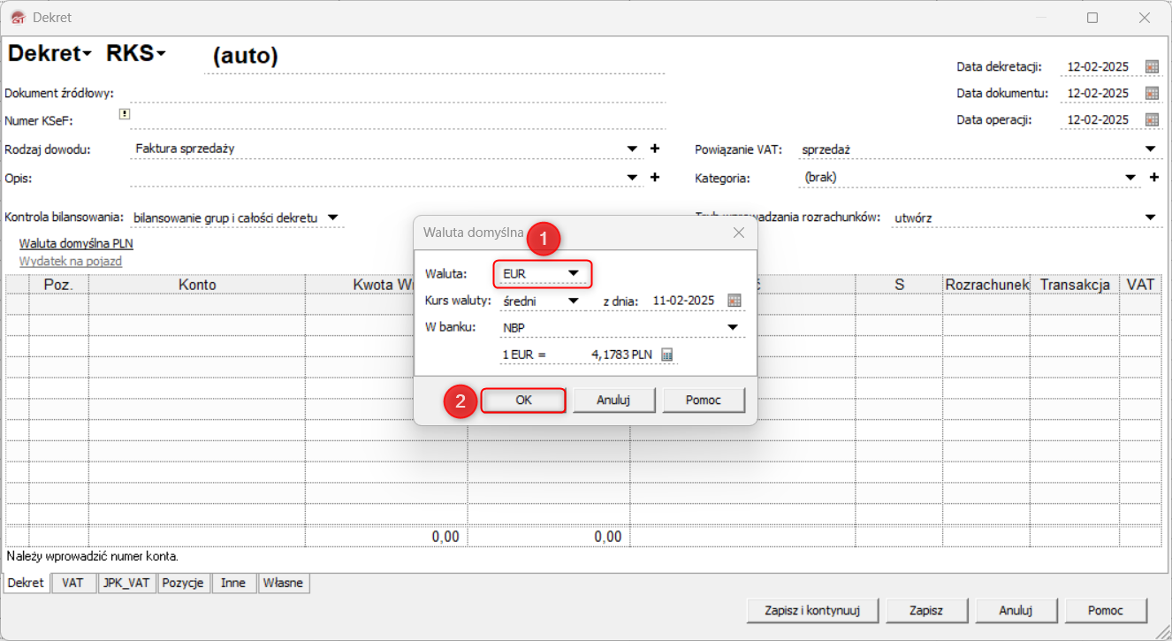Click Anuluj in the Waluta domyślna dialog
The image size is (1172, 641).
pos(613,401)
